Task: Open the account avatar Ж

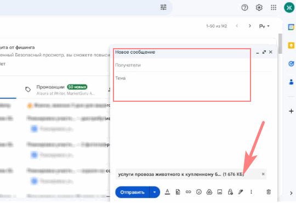Action: [x=289, y=8]
